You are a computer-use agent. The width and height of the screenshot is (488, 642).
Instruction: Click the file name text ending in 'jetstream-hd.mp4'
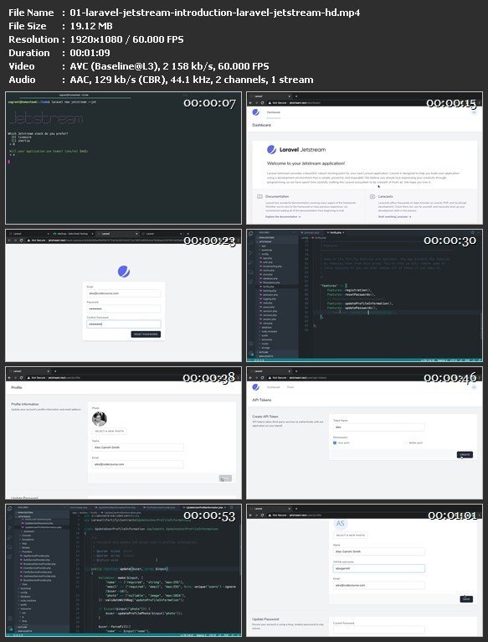click(x=215, y=13)
